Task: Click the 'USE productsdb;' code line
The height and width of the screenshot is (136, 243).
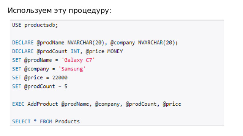Action: [x=35, y=25]
